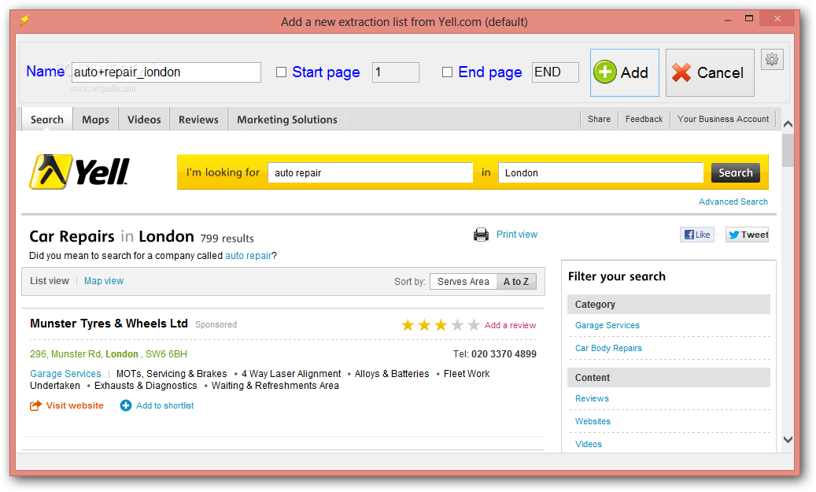Click the Cancel button
This screenshot has width=816, height=492.
pyautogui.click(x=710, y=73)
